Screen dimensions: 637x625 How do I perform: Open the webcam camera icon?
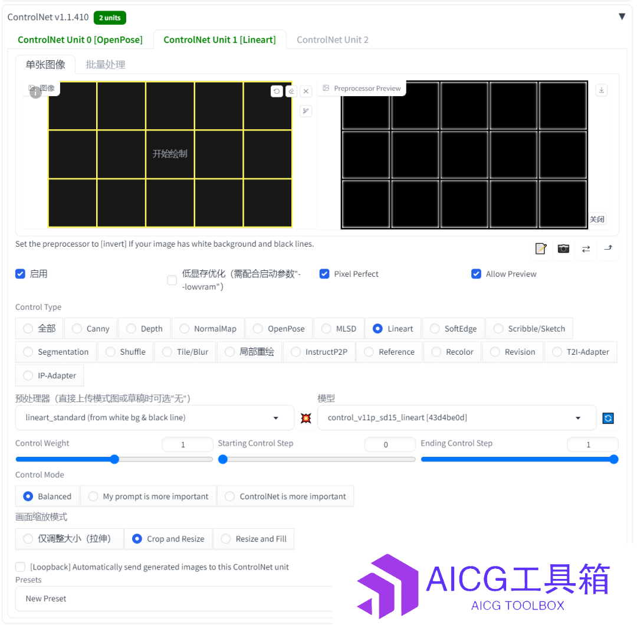coord(563,248)
